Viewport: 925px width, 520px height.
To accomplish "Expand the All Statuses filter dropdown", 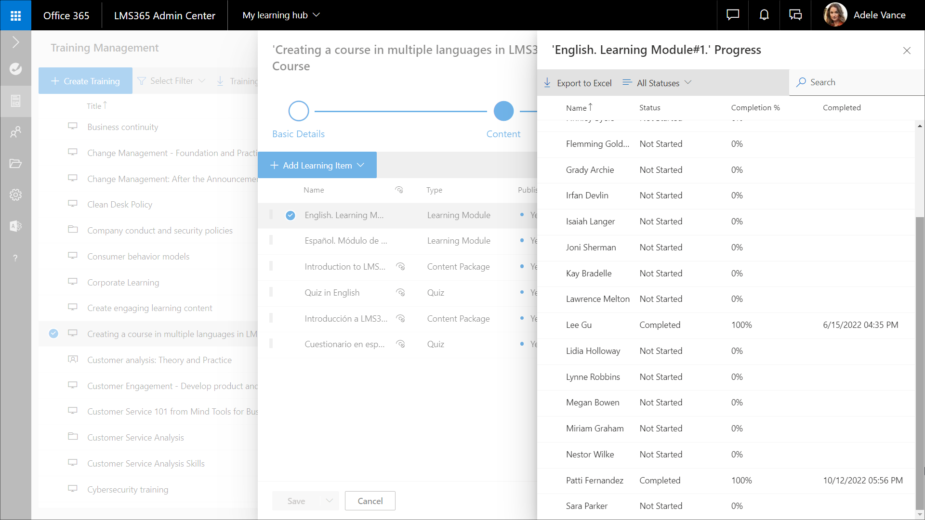I will (x=658, y=83).
